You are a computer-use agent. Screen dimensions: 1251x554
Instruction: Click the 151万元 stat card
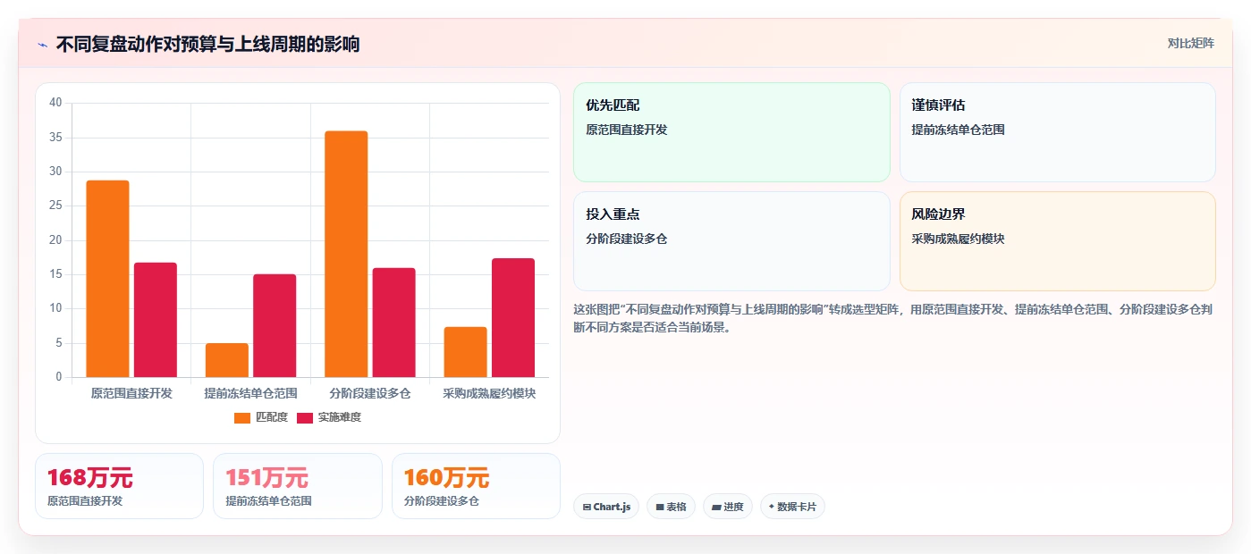pos(298,486)
